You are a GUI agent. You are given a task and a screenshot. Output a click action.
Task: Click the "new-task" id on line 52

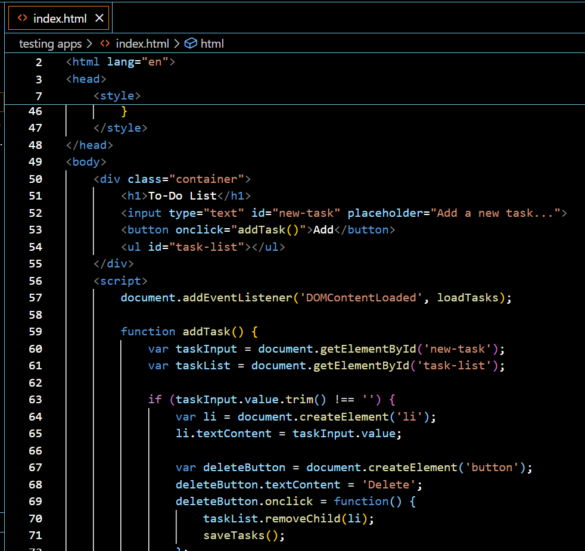click(x=306, y=213)
